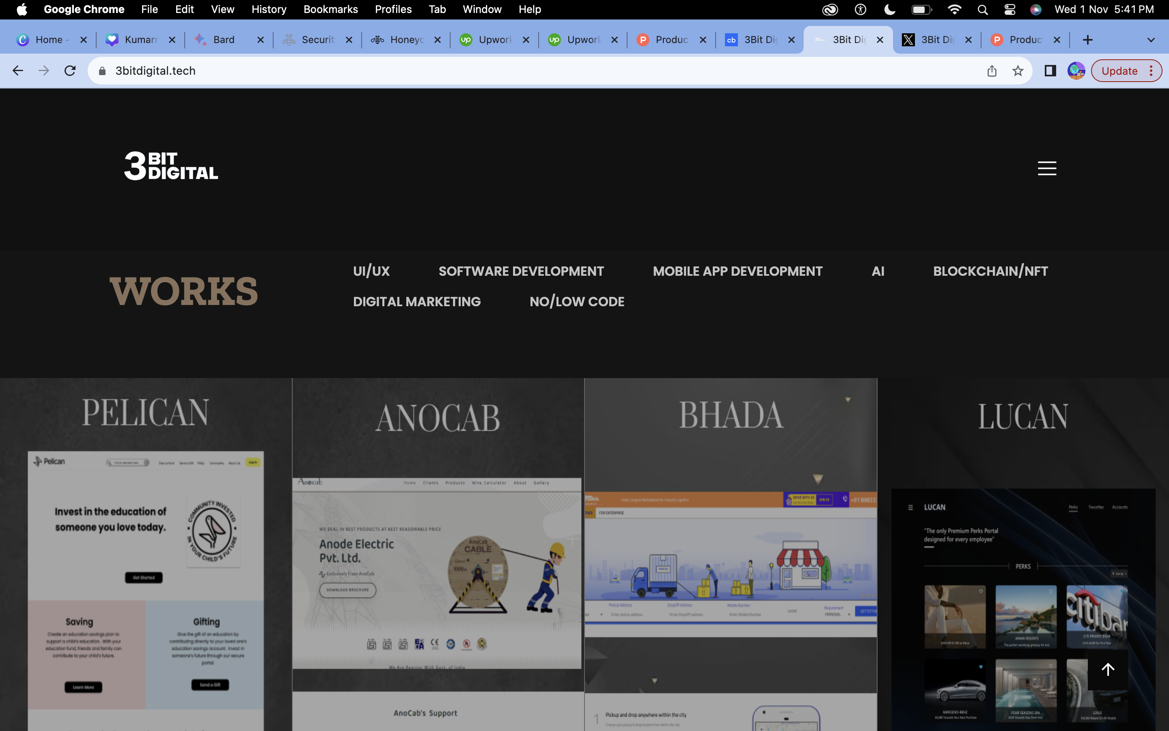
Task: Filter works by No/Low Code
Action: [x=577, y=302]
